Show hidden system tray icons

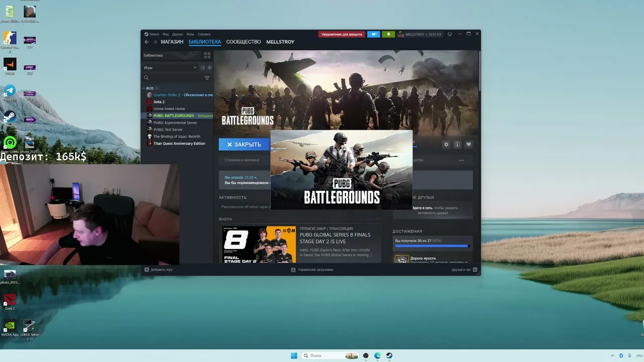point(612,355)
